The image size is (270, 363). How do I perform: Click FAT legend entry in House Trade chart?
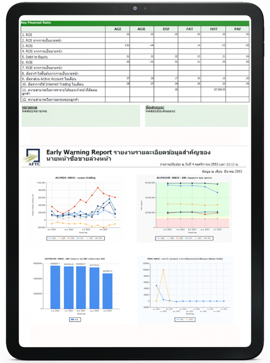click(180, 319)
